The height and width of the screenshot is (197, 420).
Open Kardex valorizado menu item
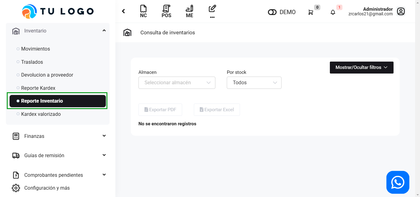pyautogui.click(x=41, y=114)
